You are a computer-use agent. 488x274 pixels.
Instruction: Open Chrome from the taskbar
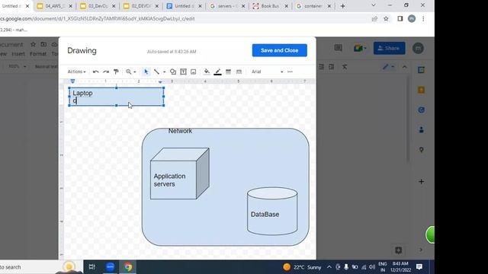coord(128,267)
